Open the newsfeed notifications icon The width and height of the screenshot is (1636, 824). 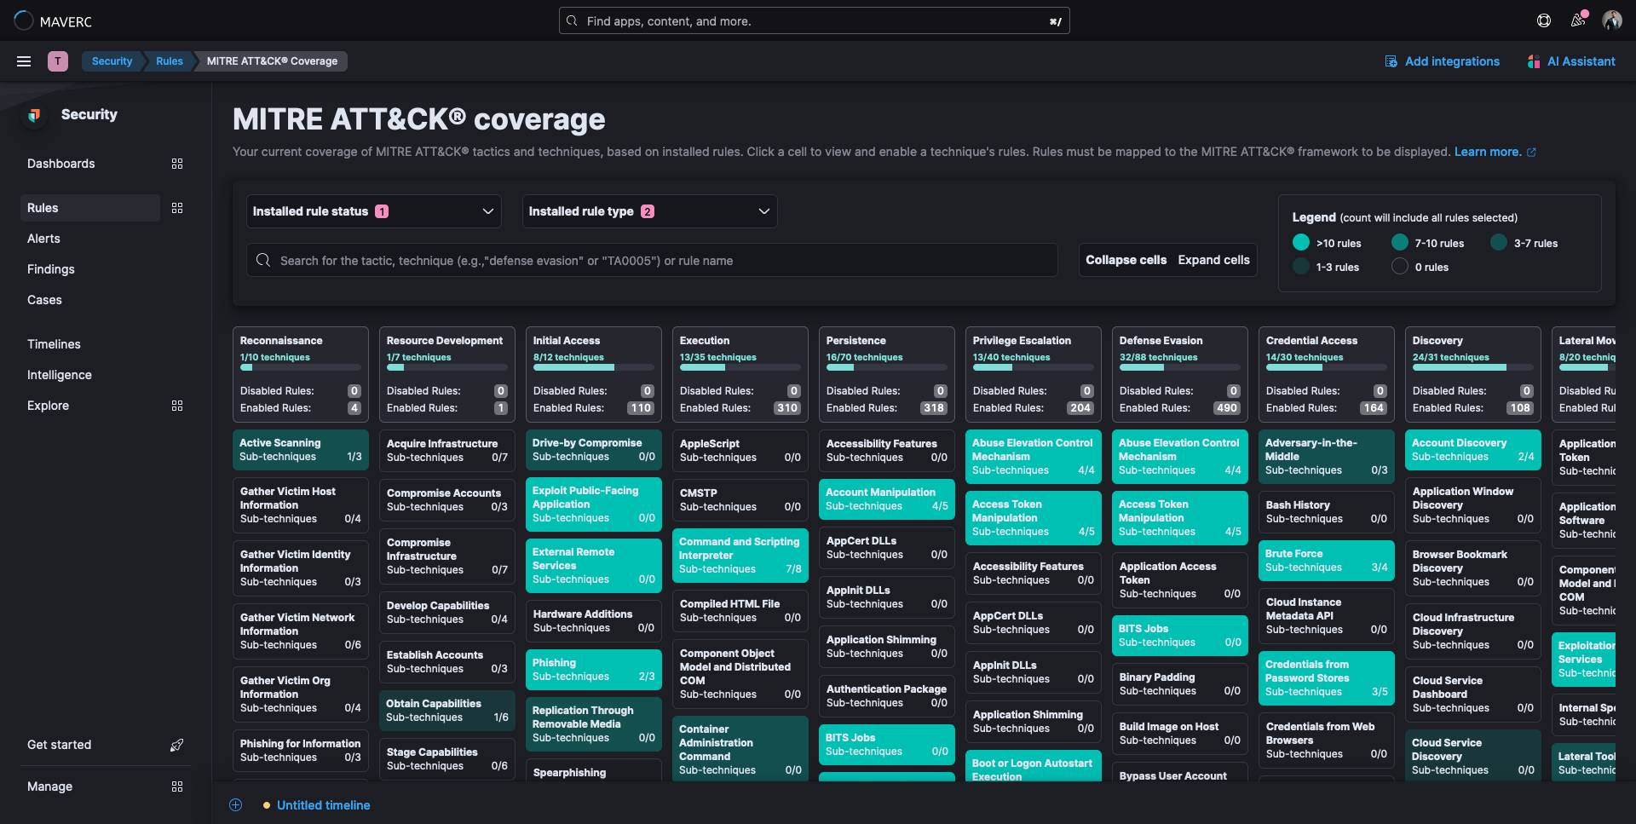(1578, 20)
